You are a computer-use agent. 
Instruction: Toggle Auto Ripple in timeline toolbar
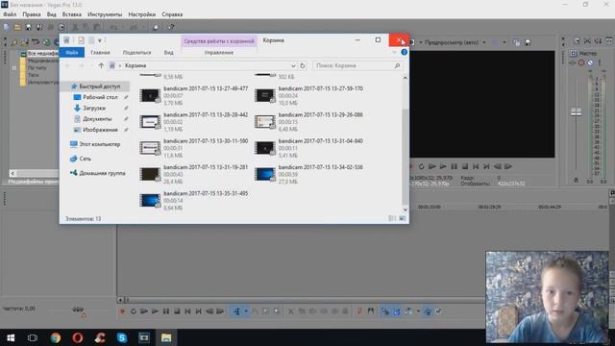point(408,311)
